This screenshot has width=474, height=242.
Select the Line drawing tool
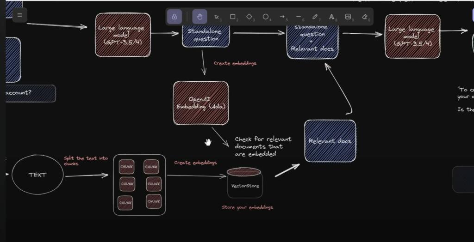point(299,17)
